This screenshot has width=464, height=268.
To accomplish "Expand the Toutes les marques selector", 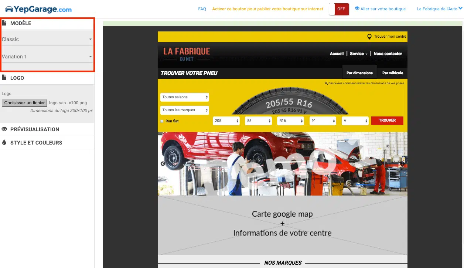I will 185,110.
